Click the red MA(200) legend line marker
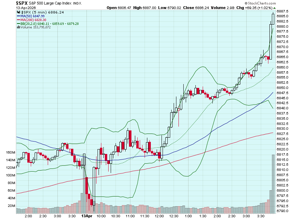Image resolution: width=294 pixels, height=219 pixels. (x=18, y=20)
